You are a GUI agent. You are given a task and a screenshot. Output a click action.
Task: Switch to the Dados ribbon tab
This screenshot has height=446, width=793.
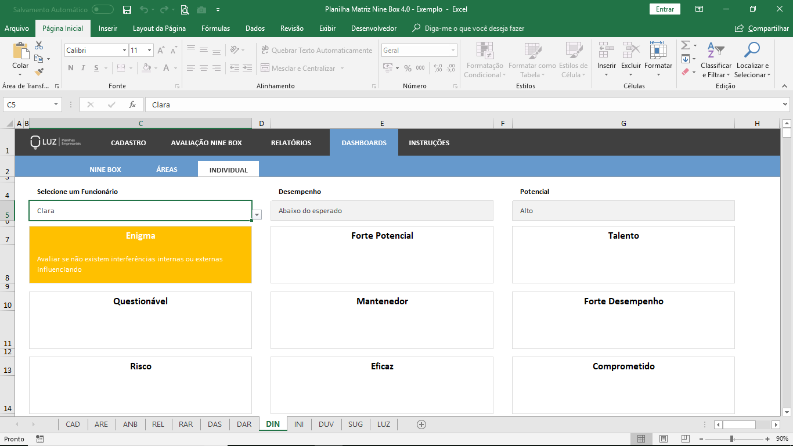(x=255, y=28)
